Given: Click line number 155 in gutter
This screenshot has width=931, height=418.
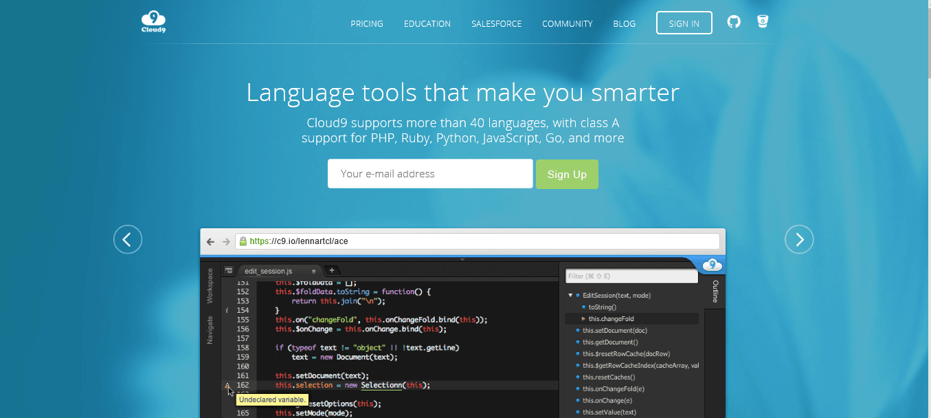Looking at the screenshot, I should pyautogui.click(x=243, y=320).
